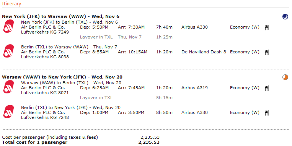Screen dimensions: 292x146
Task: Click Layover in TXL 1h 25m row
Action: (x=126, y=37)
